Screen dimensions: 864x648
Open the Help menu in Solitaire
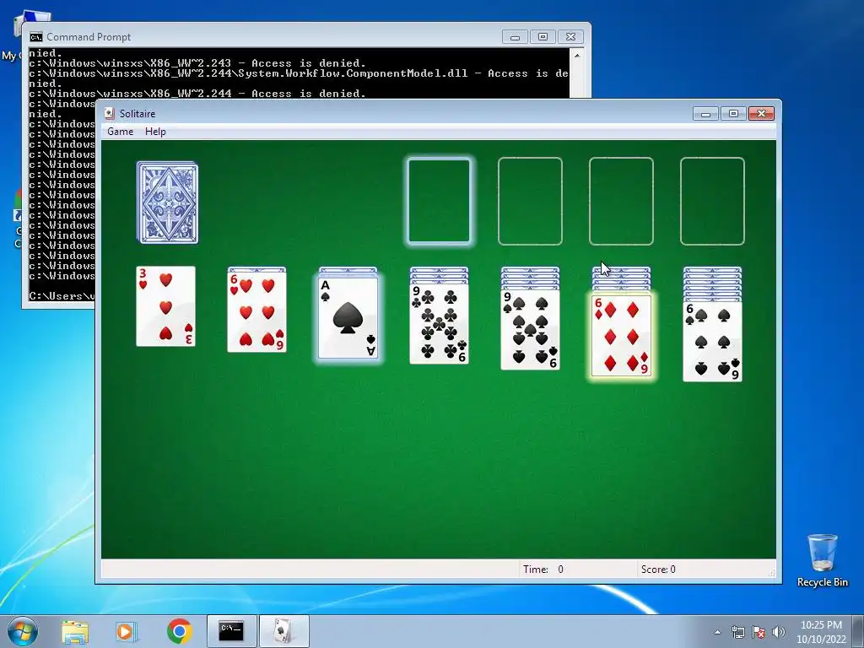[x=155, y=132]
